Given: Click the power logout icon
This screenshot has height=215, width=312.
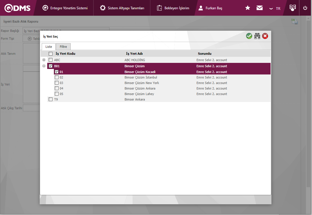Looking at the screenshot, I should [x=305, y=8].
